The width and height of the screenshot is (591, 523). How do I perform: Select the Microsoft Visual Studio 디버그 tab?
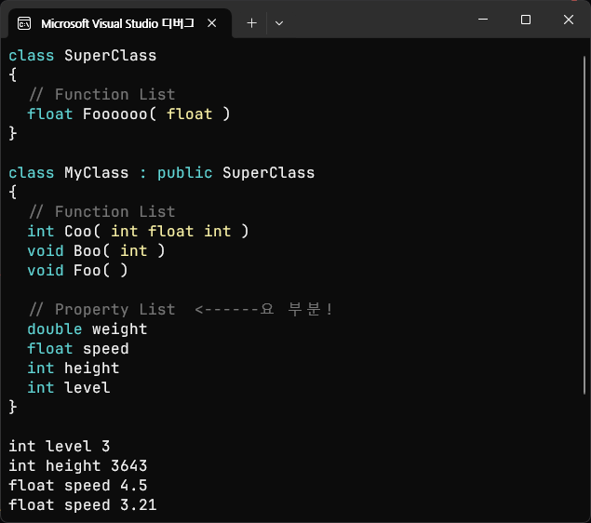[119, 23]
